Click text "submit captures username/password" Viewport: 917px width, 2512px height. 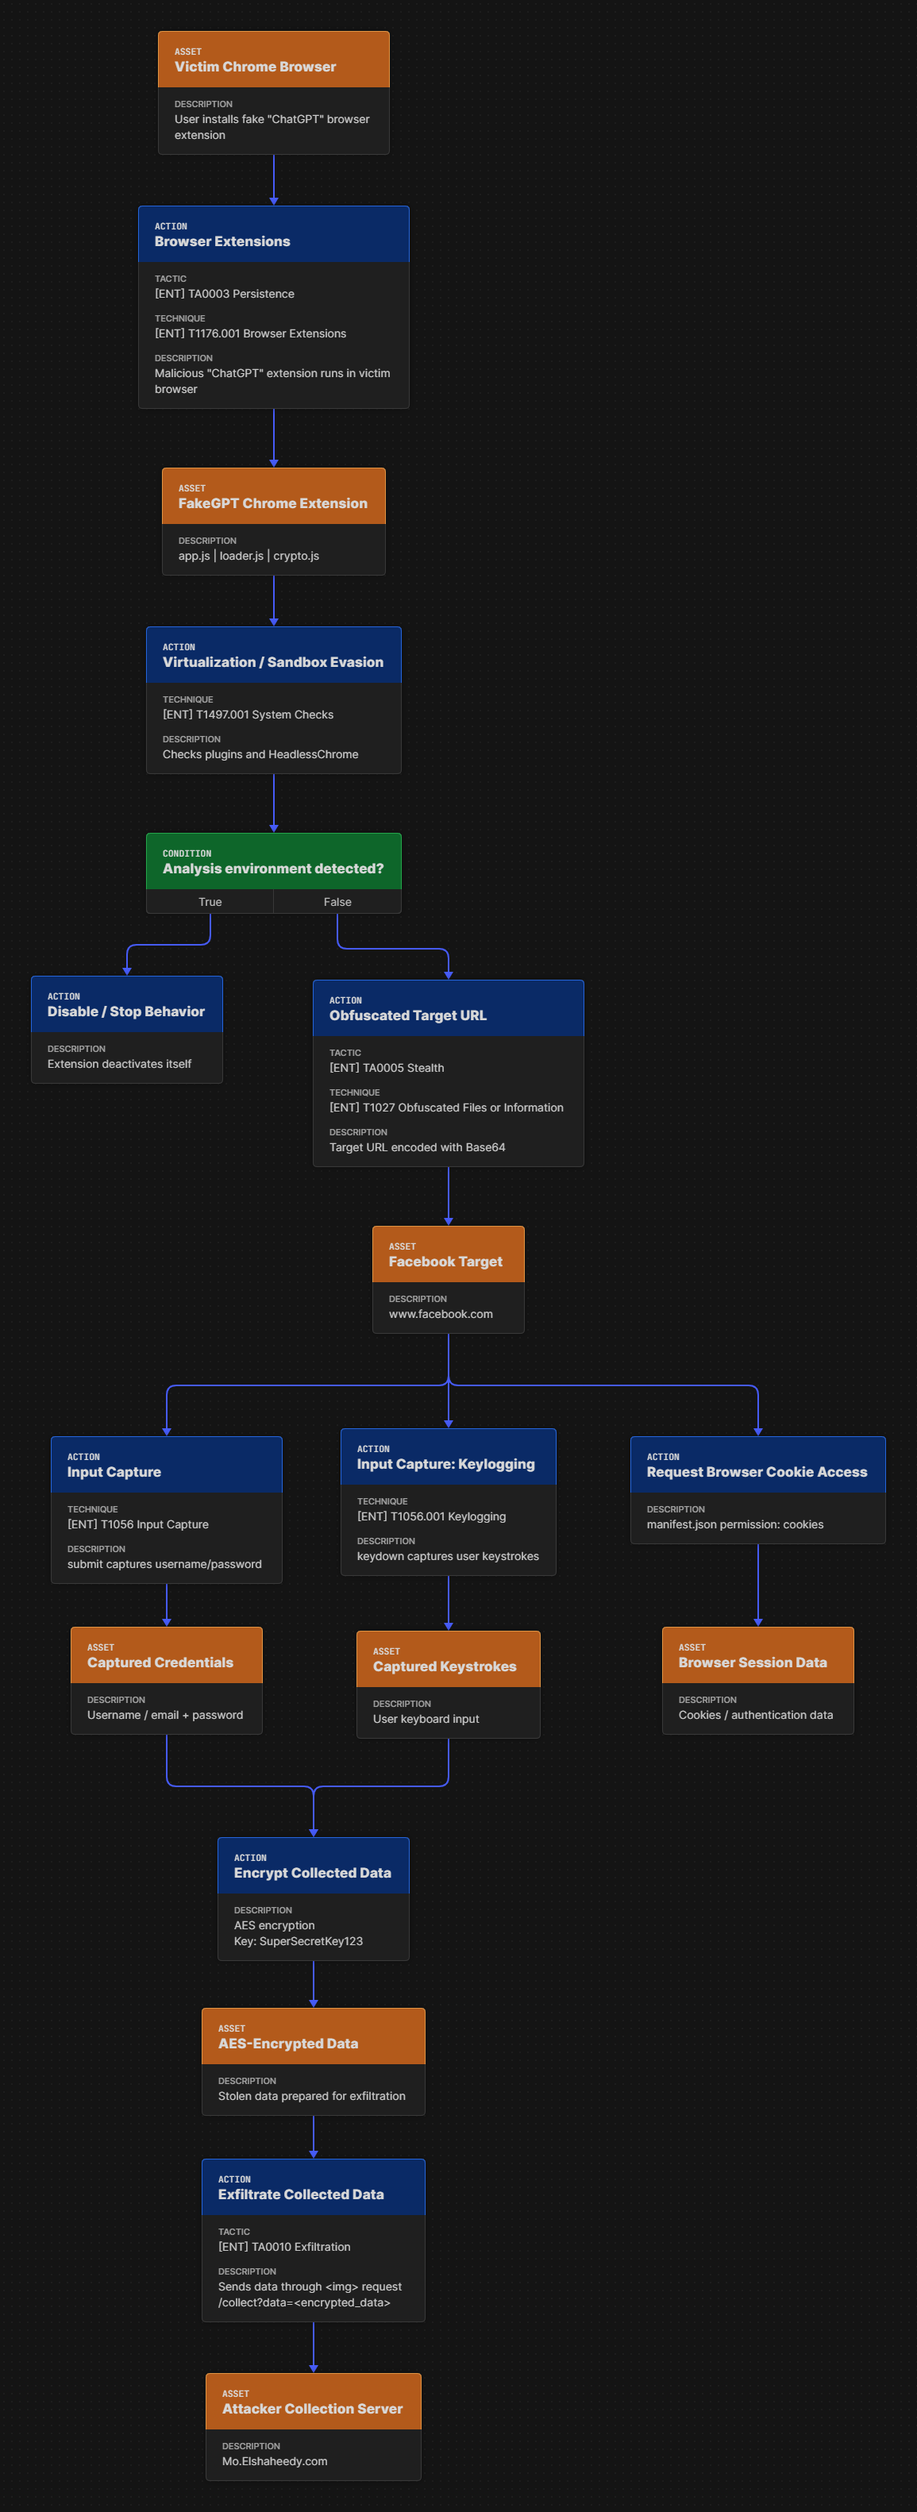164,1564
